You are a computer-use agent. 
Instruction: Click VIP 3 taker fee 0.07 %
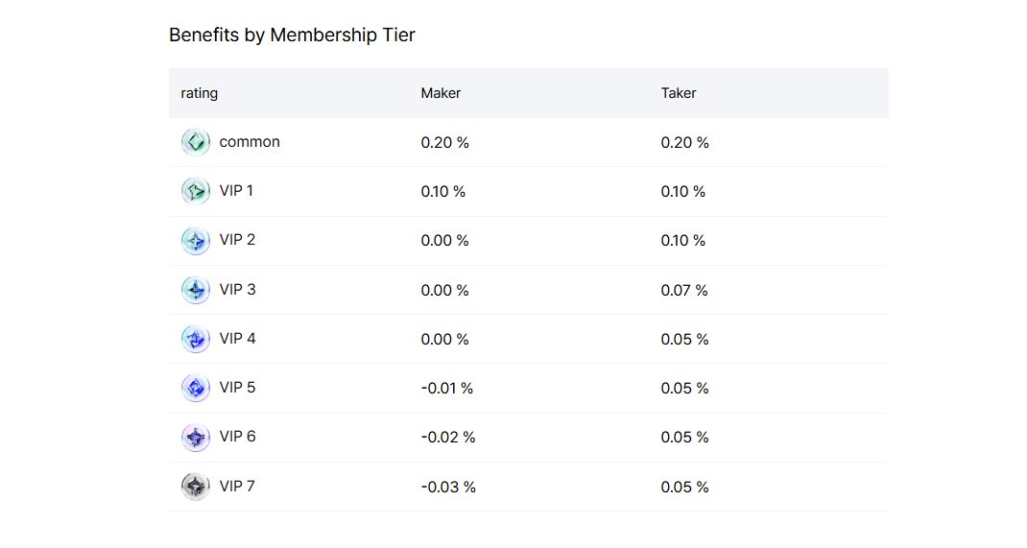click(684, 290)
